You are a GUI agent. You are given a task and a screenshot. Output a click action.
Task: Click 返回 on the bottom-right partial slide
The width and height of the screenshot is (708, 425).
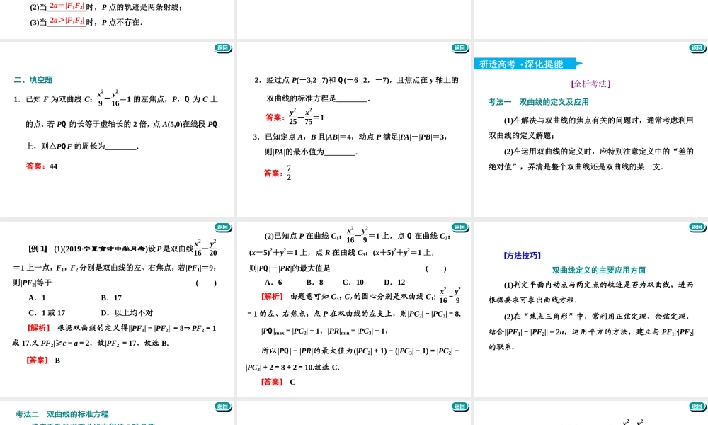tap(695, 407)
